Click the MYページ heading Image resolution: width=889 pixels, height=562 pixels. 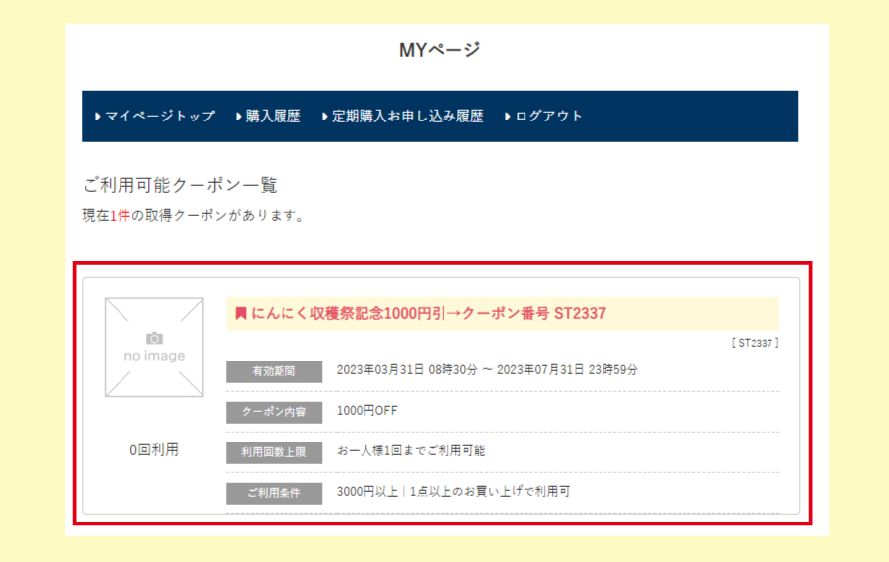pos(440,50)
